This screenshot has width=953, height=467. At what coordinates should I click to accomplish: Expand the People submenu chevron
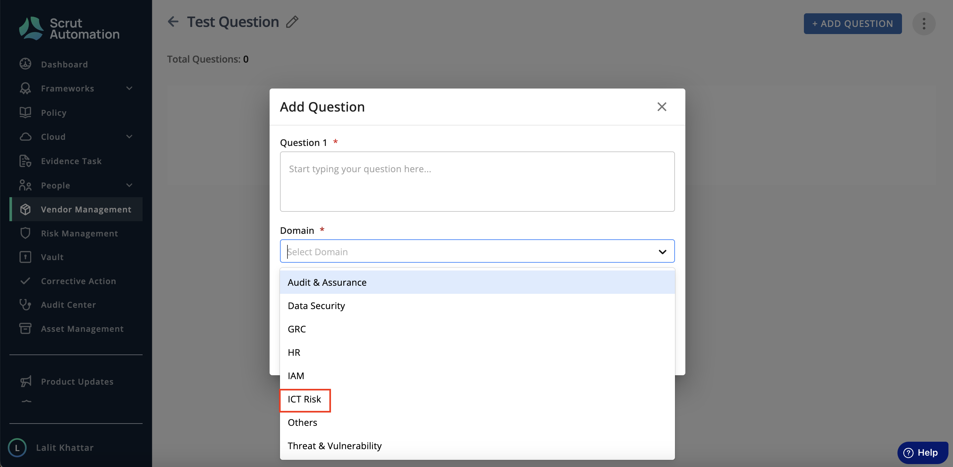[x=129, y=185]
